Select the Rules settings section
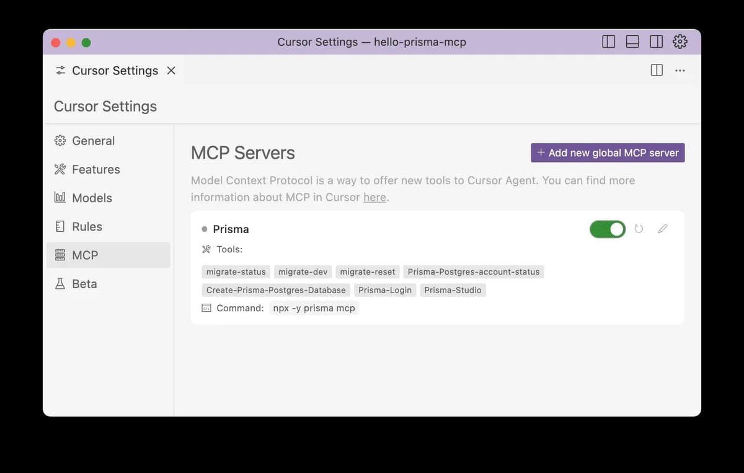The height and width of the screenshot is (473, 744). tap(108, 226)
